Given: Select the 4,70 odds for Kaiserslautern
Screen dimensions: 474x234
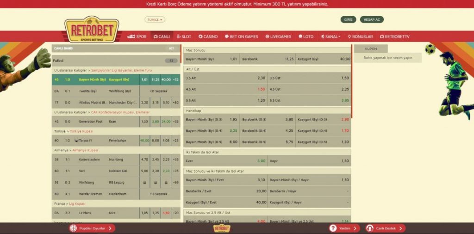Looking at the screenshot, I should (144, 160).
